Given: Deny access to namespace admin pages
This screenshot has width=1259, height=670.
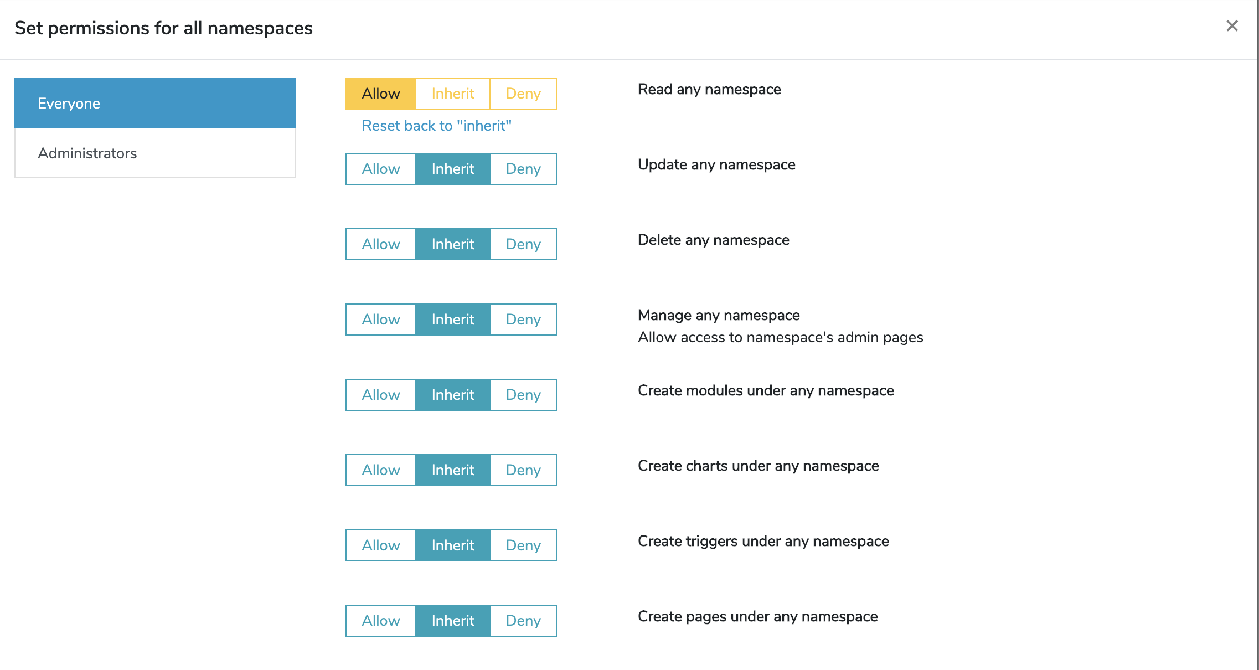Looking at the screenshot, I should click(x=522, y=319).
